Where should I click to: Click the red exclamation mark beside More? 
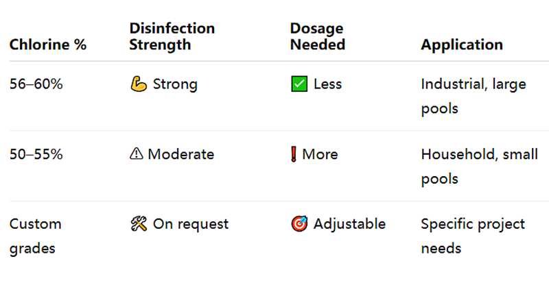pyautogui.click(x=294, y=154)
